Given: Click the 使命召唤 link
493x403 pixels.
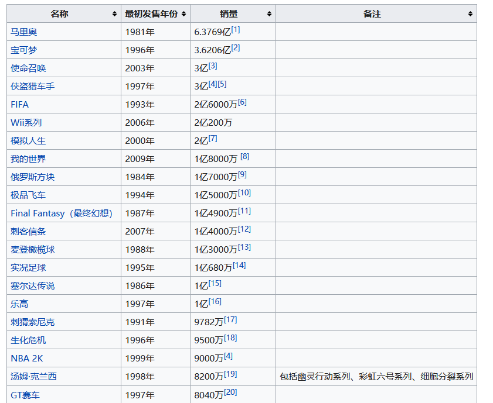Looking at the screenshot, I should point(28,68).
